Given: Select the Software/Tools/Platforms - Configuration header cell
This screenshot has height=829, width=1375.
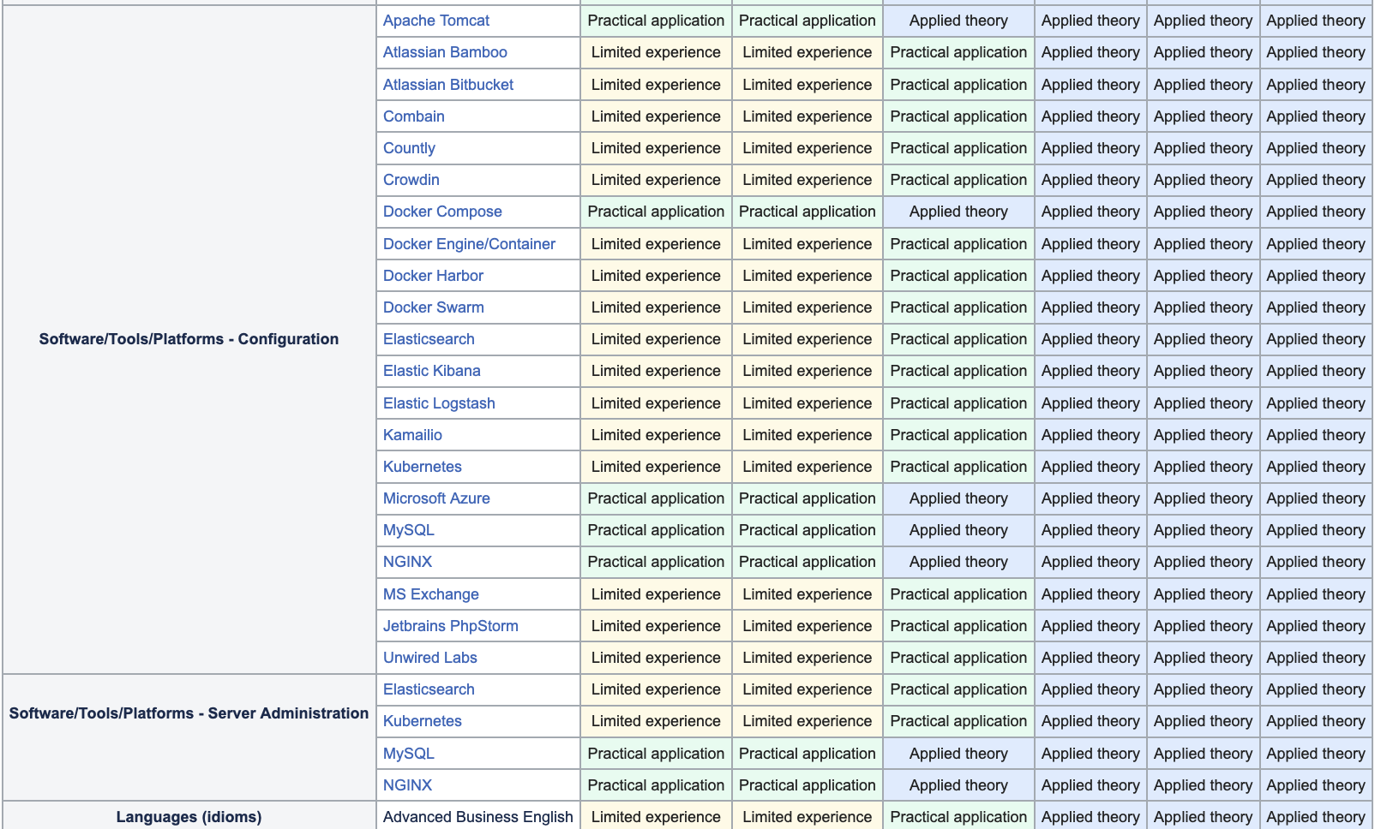Looking at the screenshot, I should click(189, 339).
